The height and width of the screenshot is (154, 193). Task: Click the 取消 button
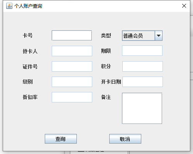[125, 139]
